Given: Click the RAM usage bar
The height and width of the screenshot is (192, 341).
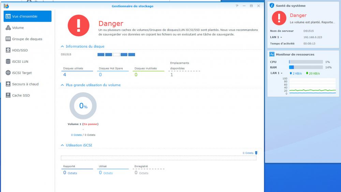Looking at the screenshot, I should click(306, 67).
